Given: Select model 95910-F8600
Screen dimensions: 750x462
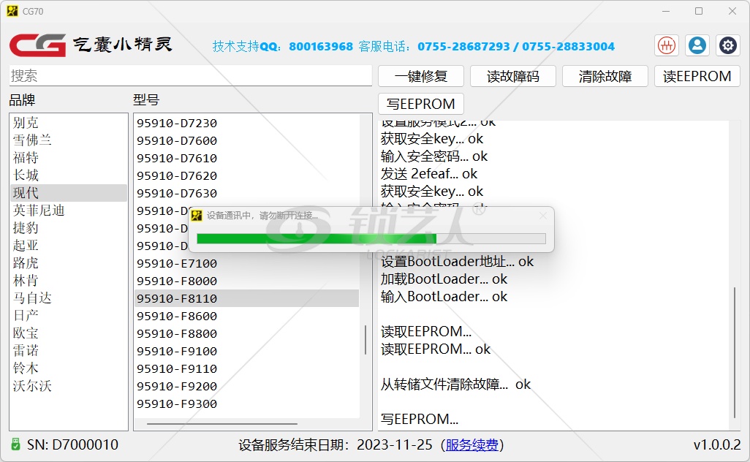Looking at the screenshot, I should 247,316.
